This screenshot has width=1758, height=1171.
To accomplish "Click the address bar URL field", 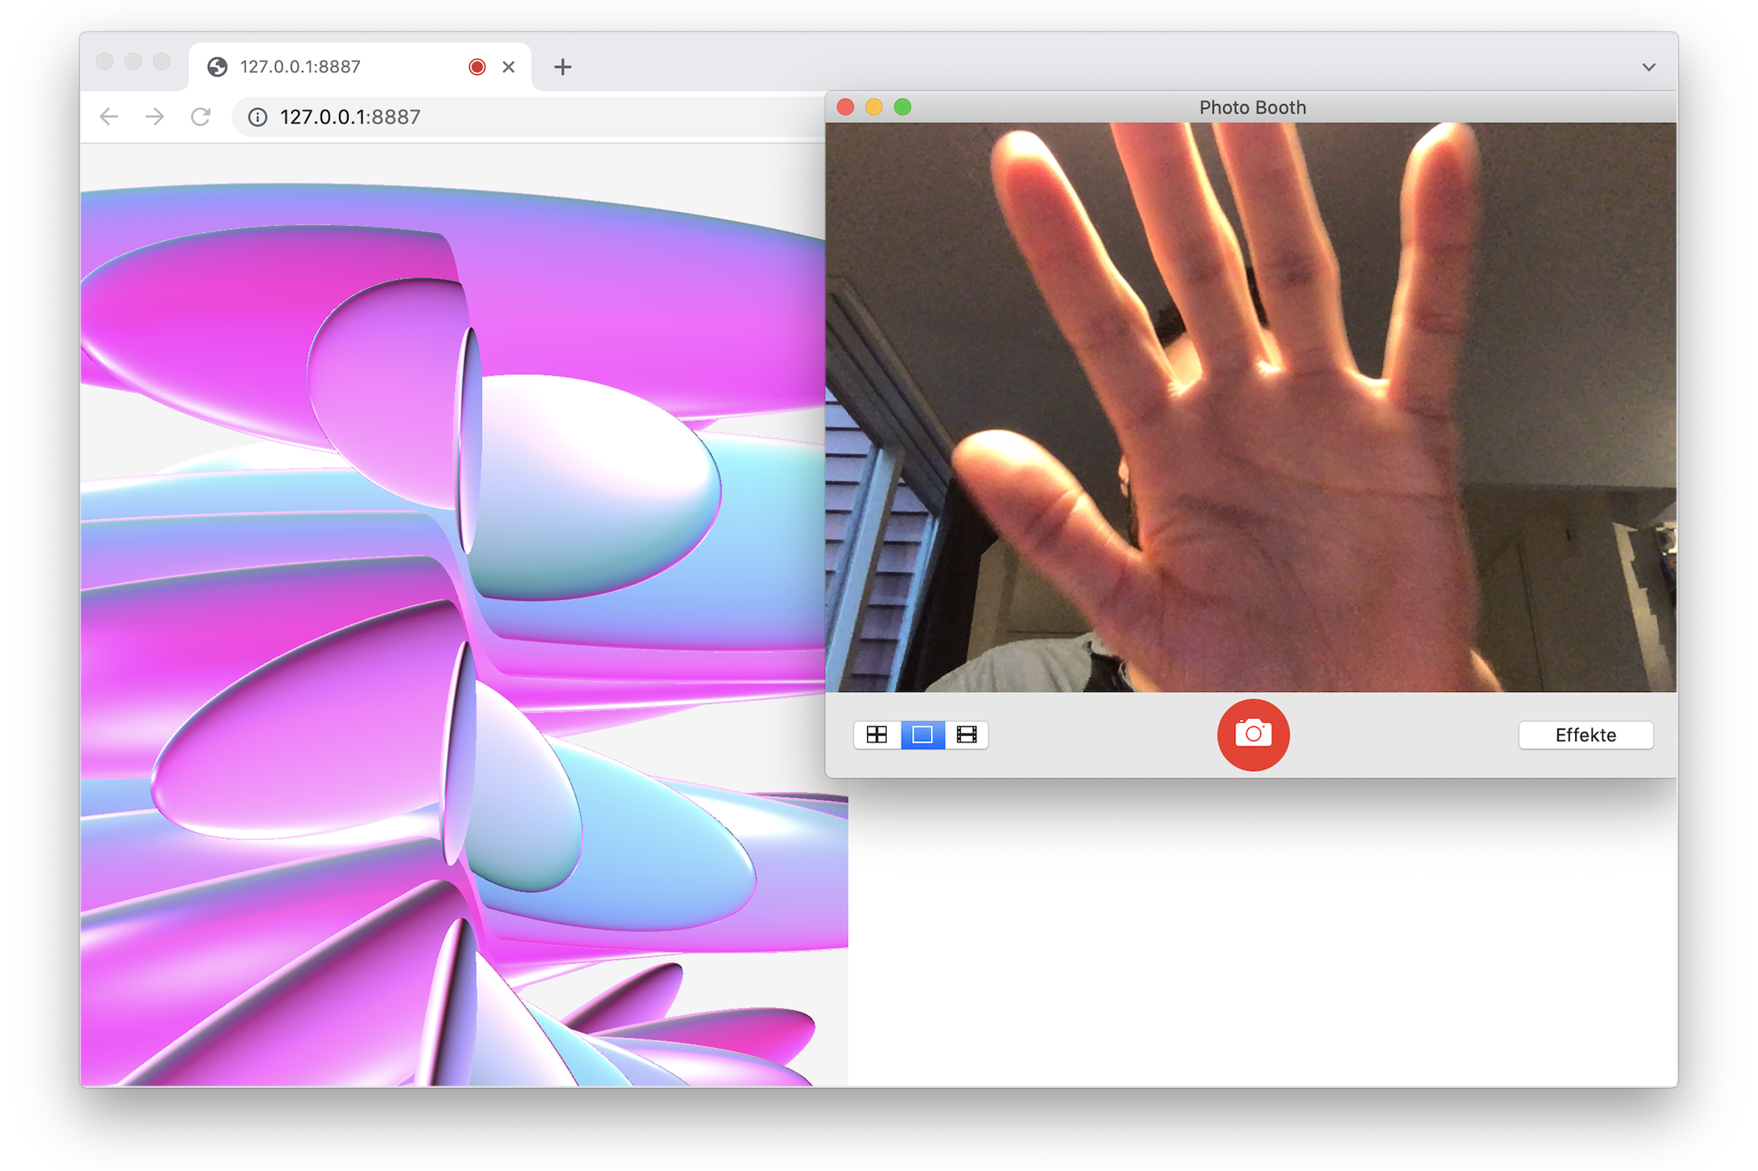I will [523, 117].
